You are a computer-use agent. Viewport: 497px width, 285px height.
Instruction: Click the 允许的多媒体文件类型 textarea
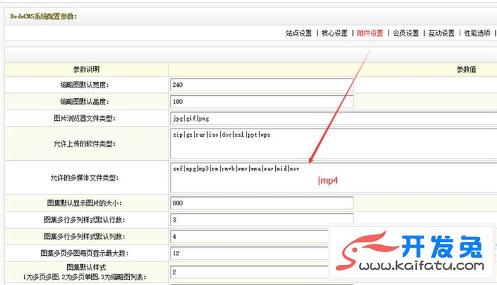click(x=333, y=177)
